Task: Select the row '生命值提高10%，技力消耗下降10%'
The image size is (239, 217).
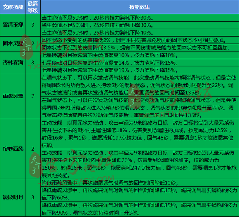Action: coord(140,55)
